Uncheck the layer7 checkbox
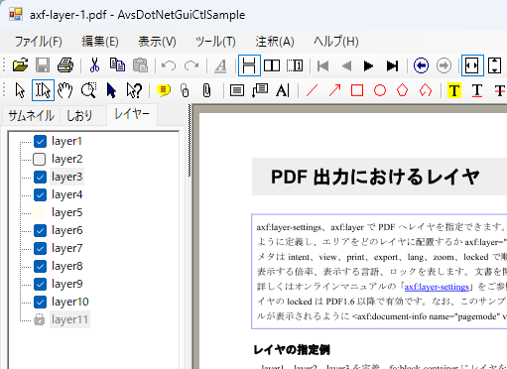This screenshot has height=369, width=507. (40, 248)
